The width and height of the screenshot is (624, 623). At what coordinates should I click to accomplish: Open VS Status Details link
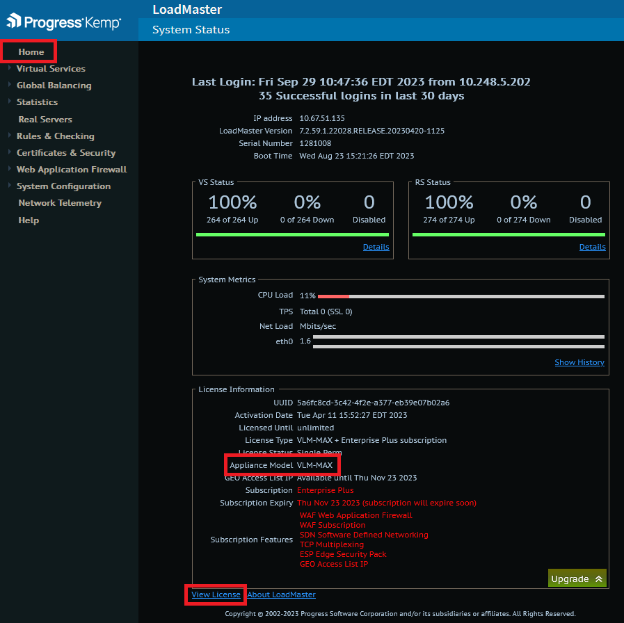(376, 247)
